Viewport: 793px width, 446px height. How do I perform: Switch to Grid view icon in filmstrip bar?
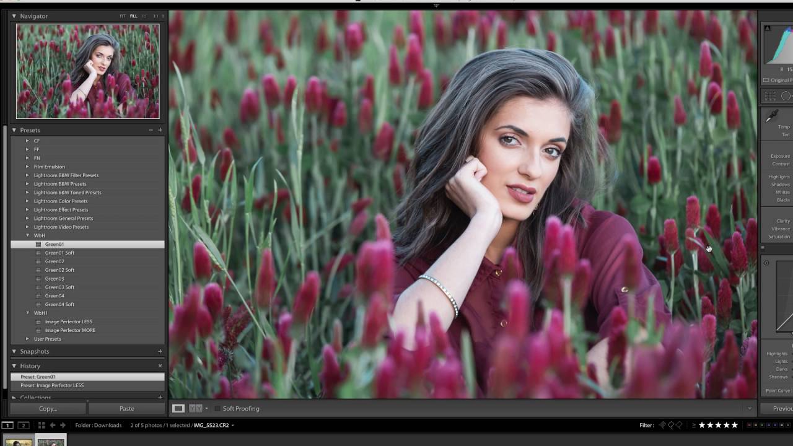tap(42, 425)
